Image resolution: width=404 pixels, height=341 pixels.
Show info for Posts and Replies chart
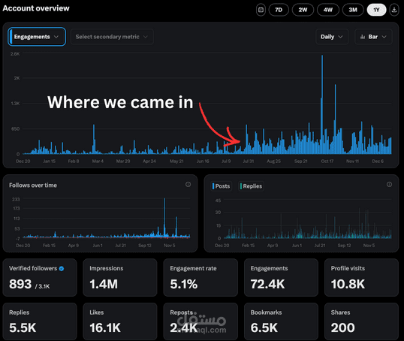coord(389,184)
